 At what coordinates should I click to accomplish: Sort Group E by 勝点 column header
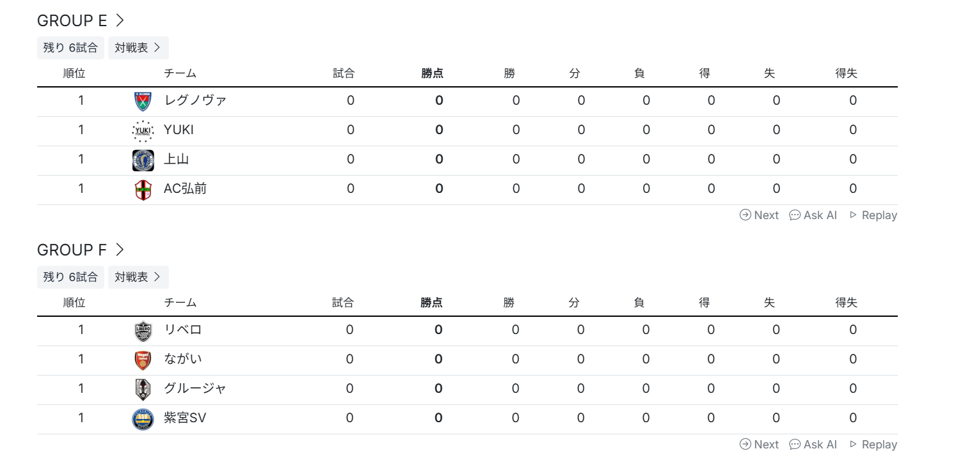pos(433,73)
